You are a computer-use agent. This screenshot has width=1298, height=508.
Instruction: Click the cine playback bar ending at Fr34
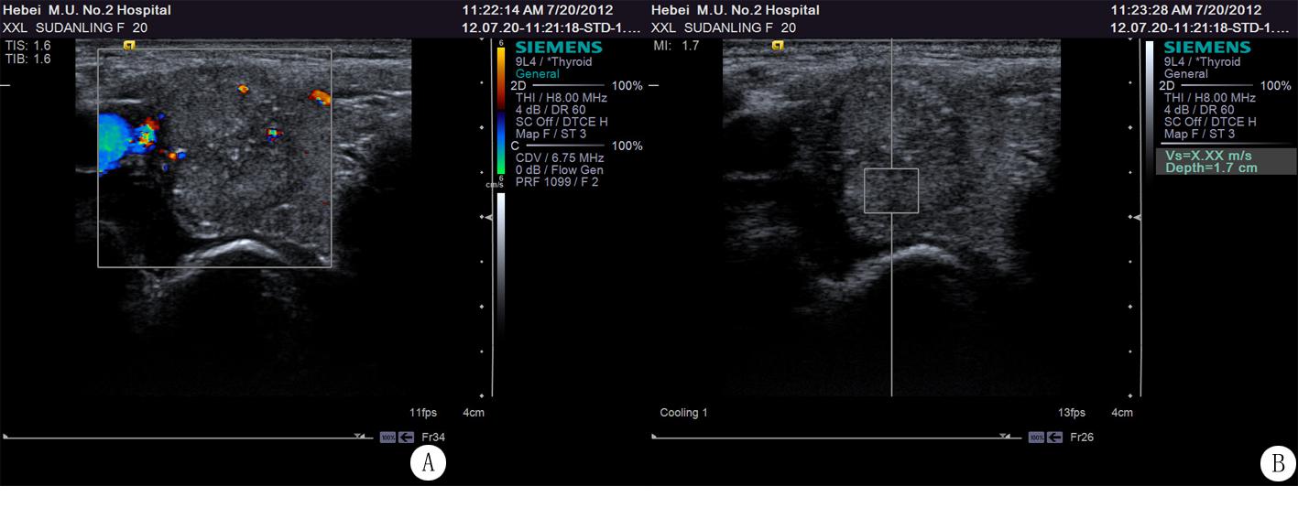coord(186,438)
